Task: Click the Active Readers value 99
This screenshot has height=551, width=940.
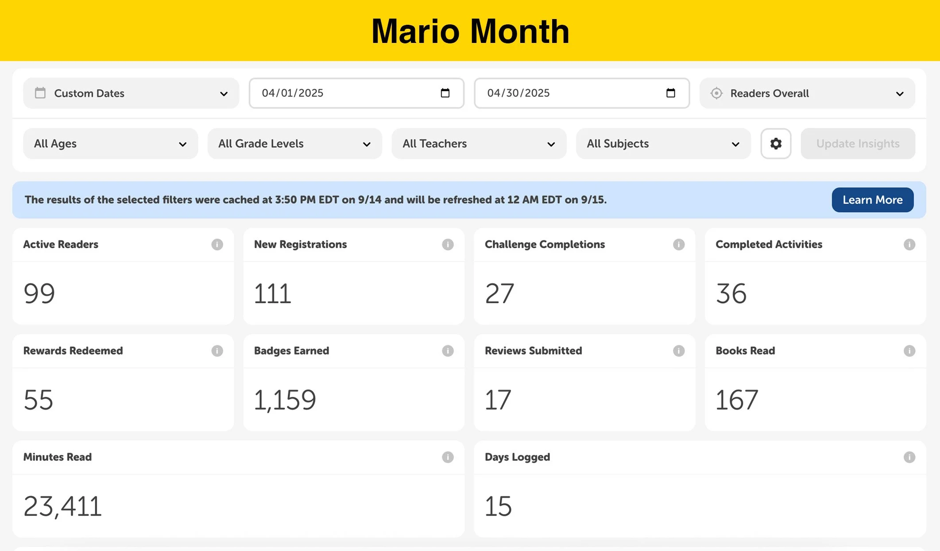Action: point(39,293)
